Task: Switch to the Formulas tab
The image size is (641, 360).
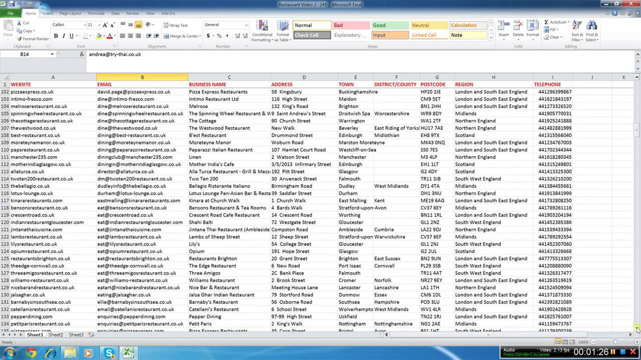Action: point(96,13)
